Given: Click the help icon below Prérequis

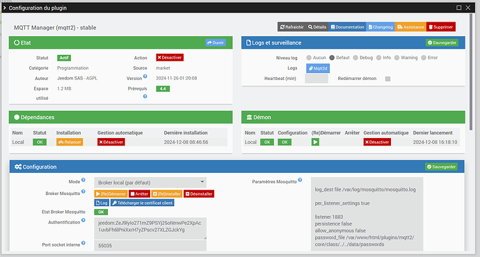Looking at the screenshot, I should [145, 96].
